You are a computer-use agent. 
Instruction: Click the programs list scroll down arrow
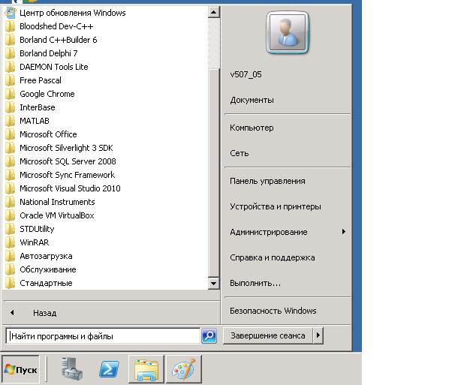(x=214, y=284)
